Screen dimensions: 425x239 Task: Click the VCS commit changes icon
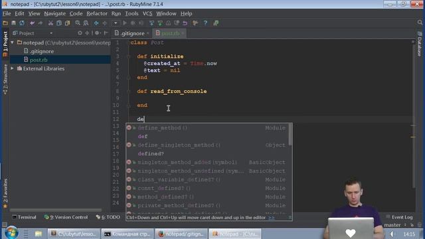(160, 23)
